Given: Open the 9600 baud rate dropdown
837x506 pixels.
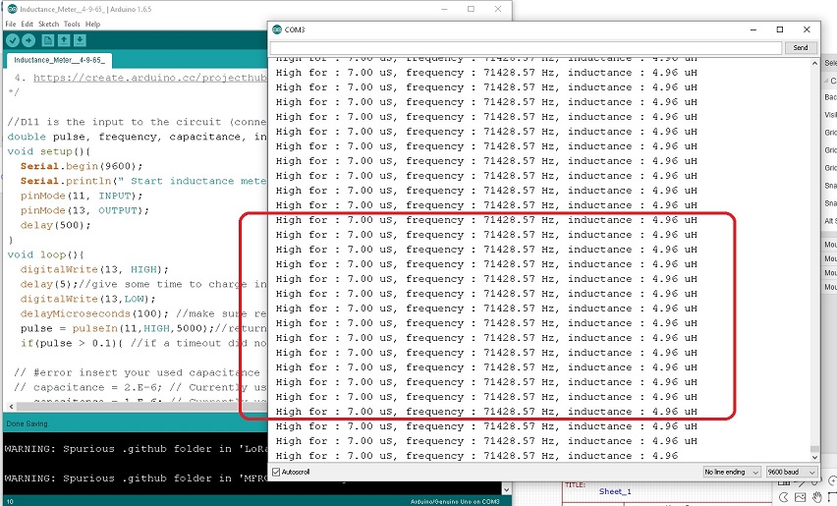Looking at the screenshot, I should tap(792, 472).
